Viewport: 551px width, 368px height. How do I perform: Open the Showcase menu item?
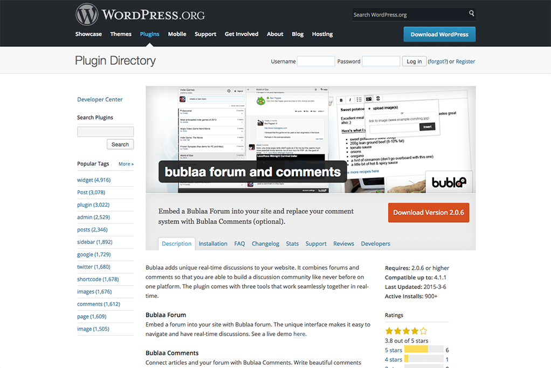pos(88,34)
